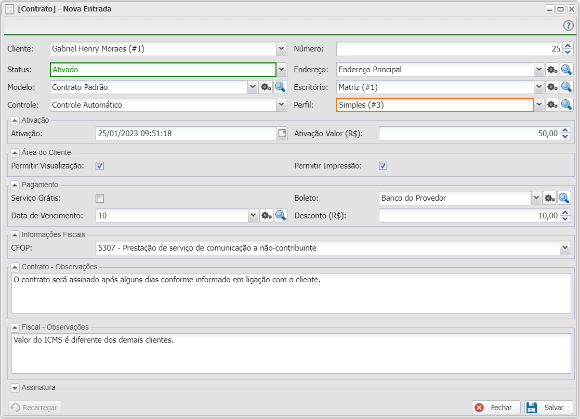The width and height of the screenshot is (580, 419).
Task: Click the gear icon next to Modelo
Action: tap(266, 87)
